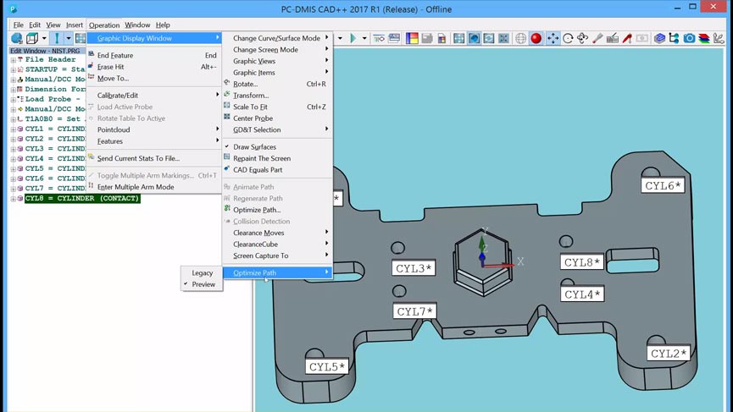Select the CYL8 cylinder tree item
This screenshot has height=412, width=733.
pyautogui.click(x=82, y=199)
